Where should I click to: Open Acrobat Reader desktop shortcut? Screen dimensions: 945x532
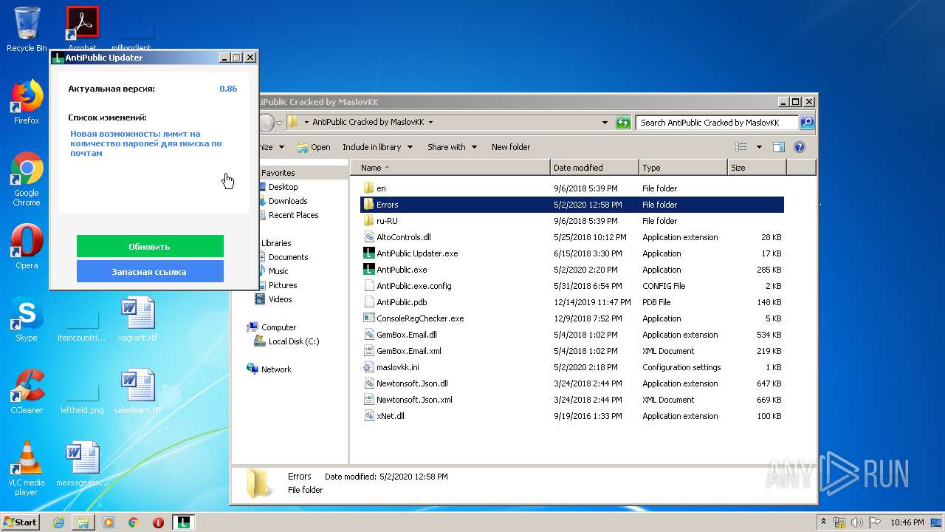pyautogui.click(x=82, y=27)
